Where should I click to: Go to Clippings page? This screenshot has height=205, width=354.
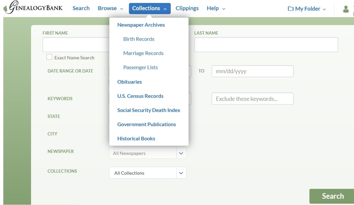[187, 8]
